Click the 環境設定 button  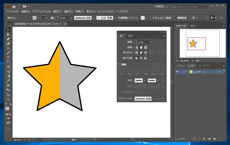(x=182, y=18)
